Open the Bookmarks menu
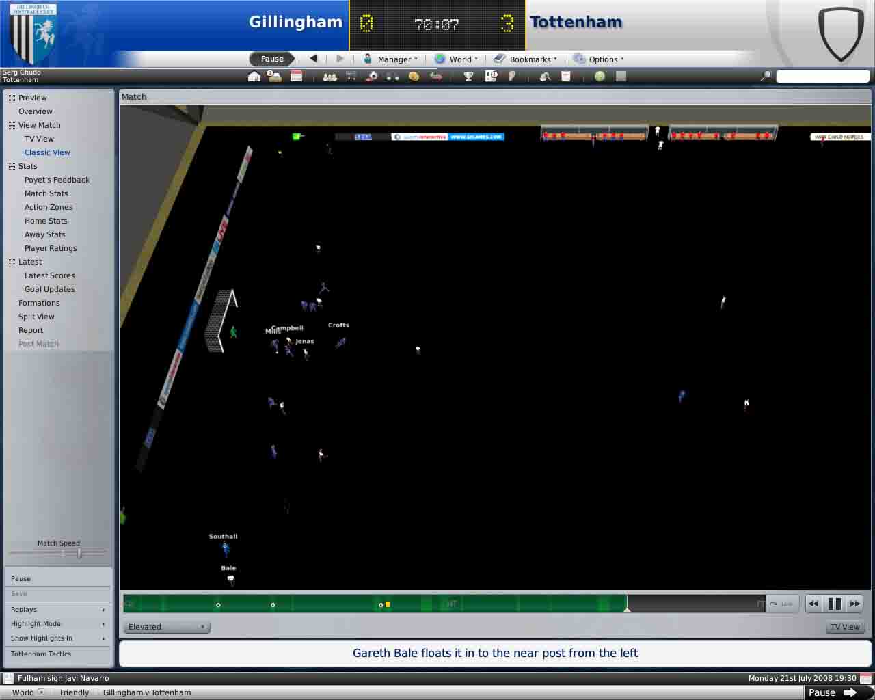Screen dimensions: 875x700 coord(525,59)
